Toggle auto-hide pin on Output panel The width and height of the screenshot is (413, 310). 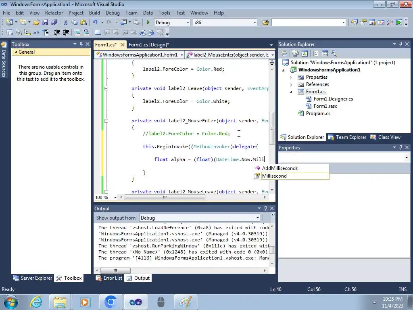[x=265, y=208]
